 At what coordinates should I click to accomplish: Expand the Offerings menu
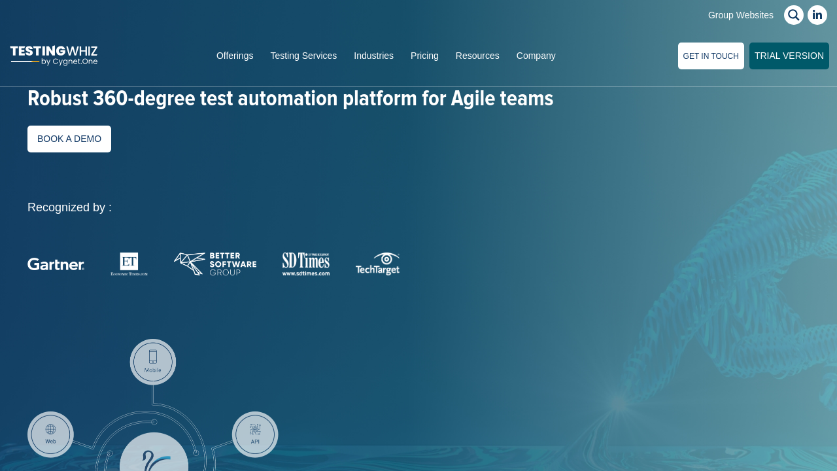(x=235, y=56)
